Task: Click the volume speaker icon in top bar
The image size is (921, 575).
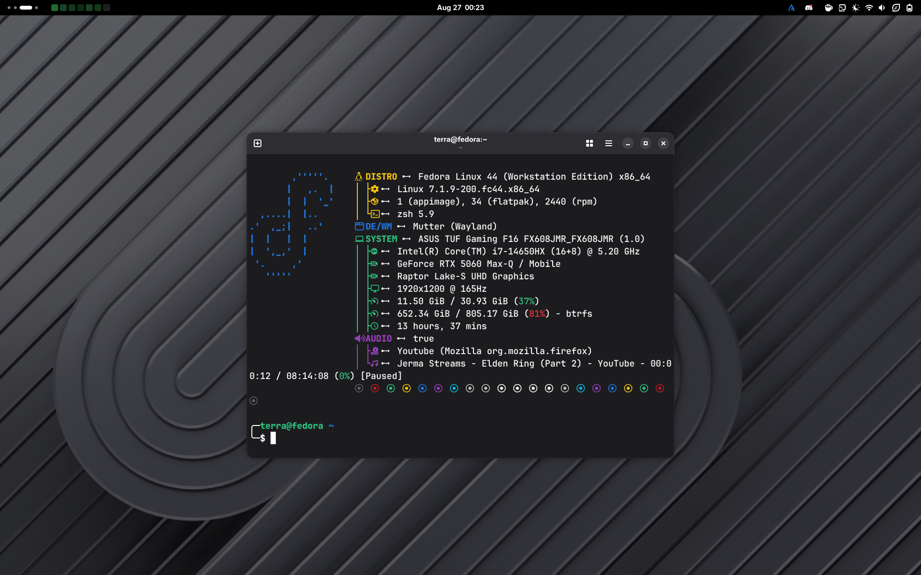Action: point(882,8)
